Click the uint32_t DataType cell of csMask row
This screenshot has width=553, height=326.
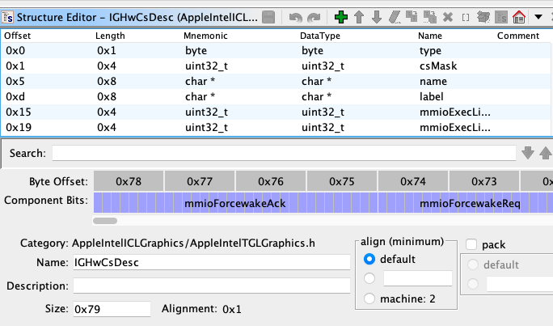(323, 66)
